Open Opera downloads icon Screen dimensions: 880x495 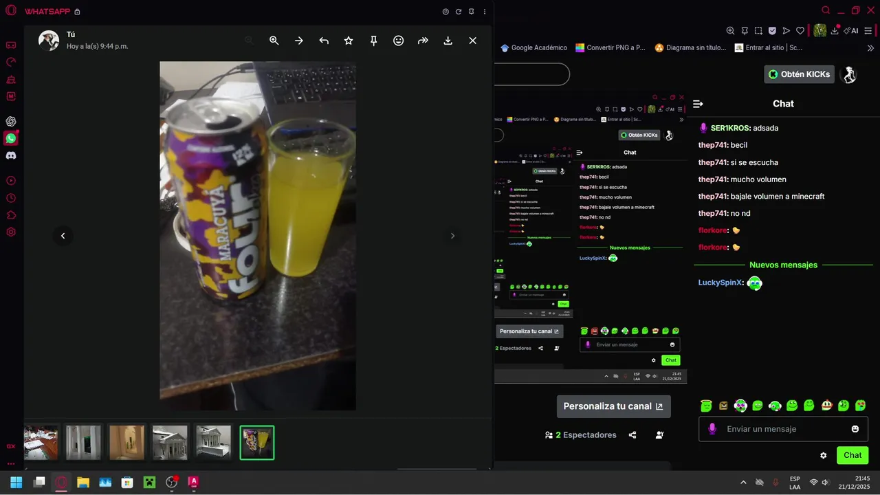(x=835, y=31)
